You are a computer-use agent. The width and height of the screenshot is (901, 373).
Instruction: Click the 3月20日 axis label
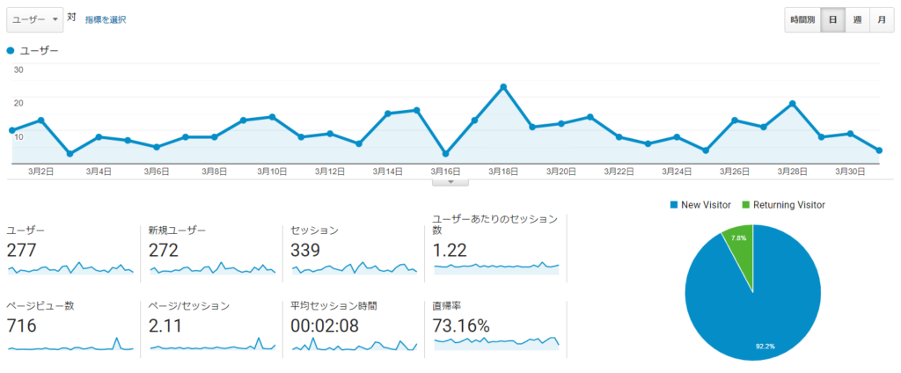(x=560, y=172)
